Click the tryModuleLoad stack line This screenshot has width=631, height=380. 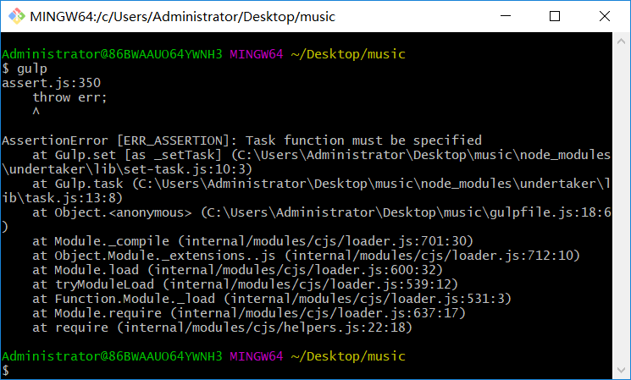point(245,284)
